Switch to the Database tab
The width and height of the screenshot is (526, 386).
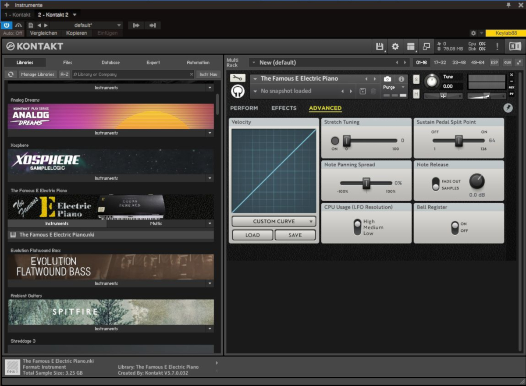point(110,63)
